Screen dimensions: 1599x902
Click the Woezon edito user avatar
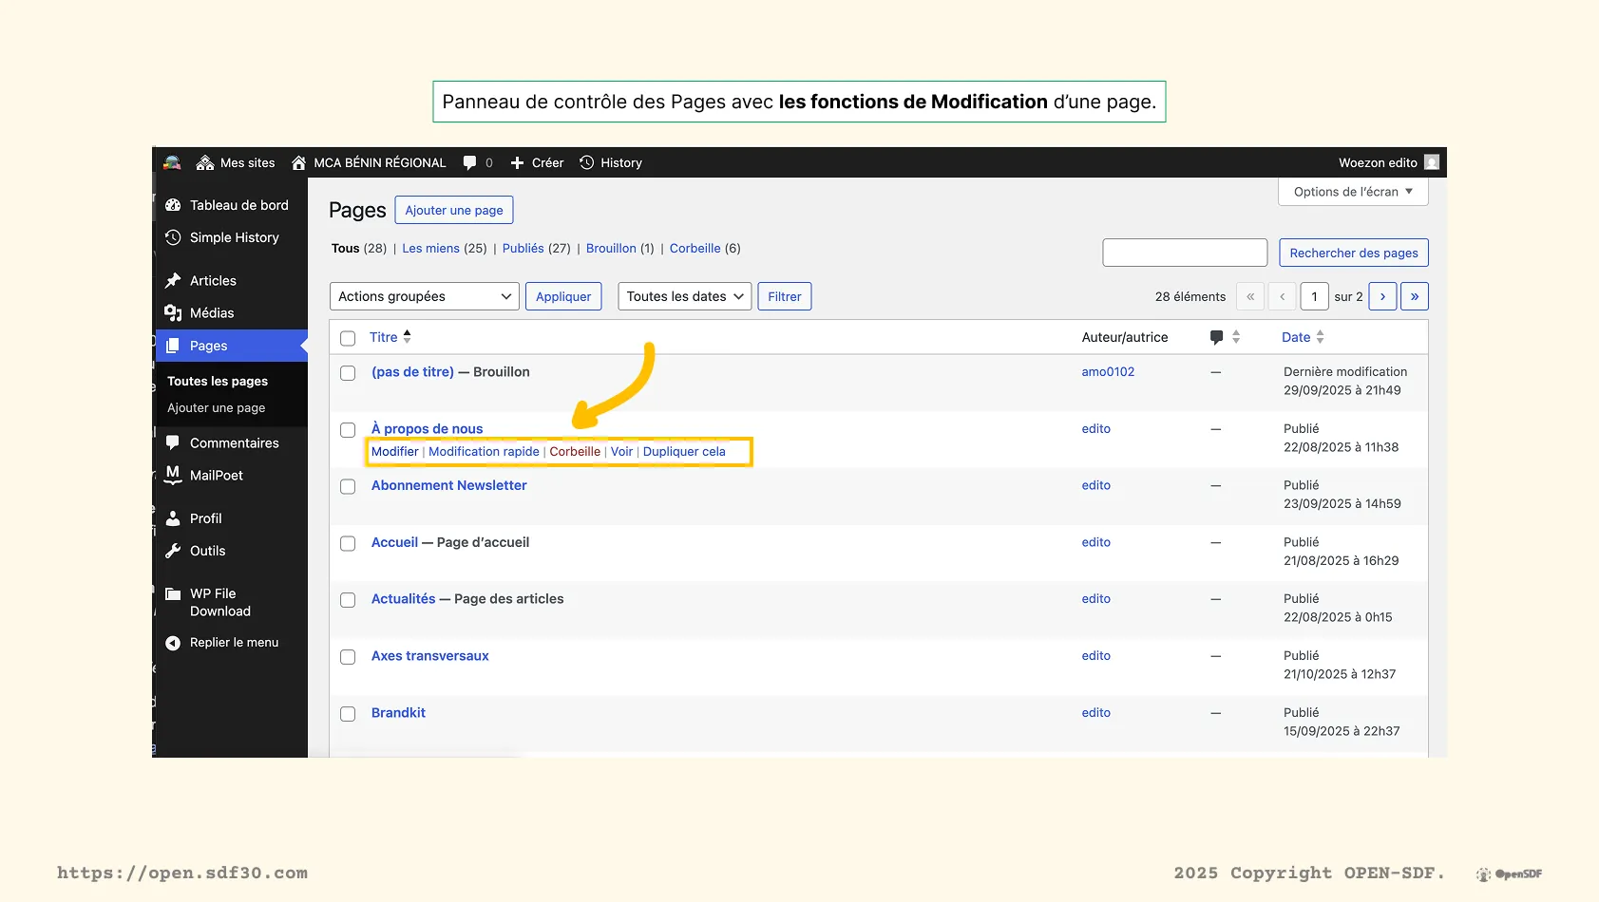1432,162
